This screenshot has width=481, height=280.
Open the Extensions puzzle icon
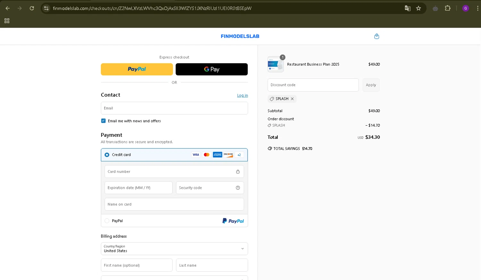[448, 8]
